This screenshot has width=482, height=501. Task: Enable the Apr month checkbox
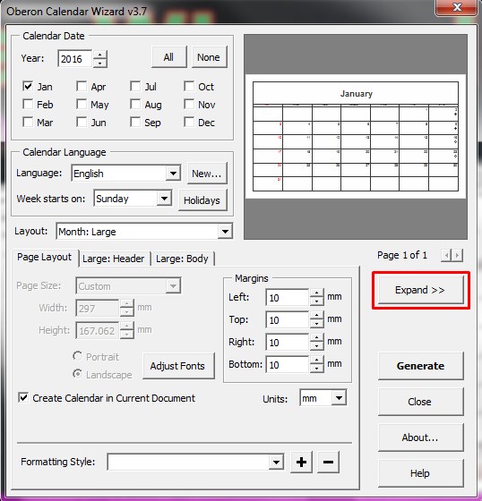[82, 86]
